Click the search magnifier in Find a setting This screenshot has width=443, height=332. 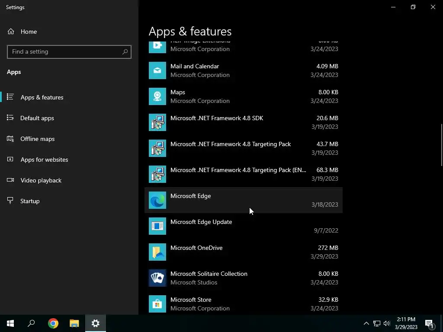125,52
